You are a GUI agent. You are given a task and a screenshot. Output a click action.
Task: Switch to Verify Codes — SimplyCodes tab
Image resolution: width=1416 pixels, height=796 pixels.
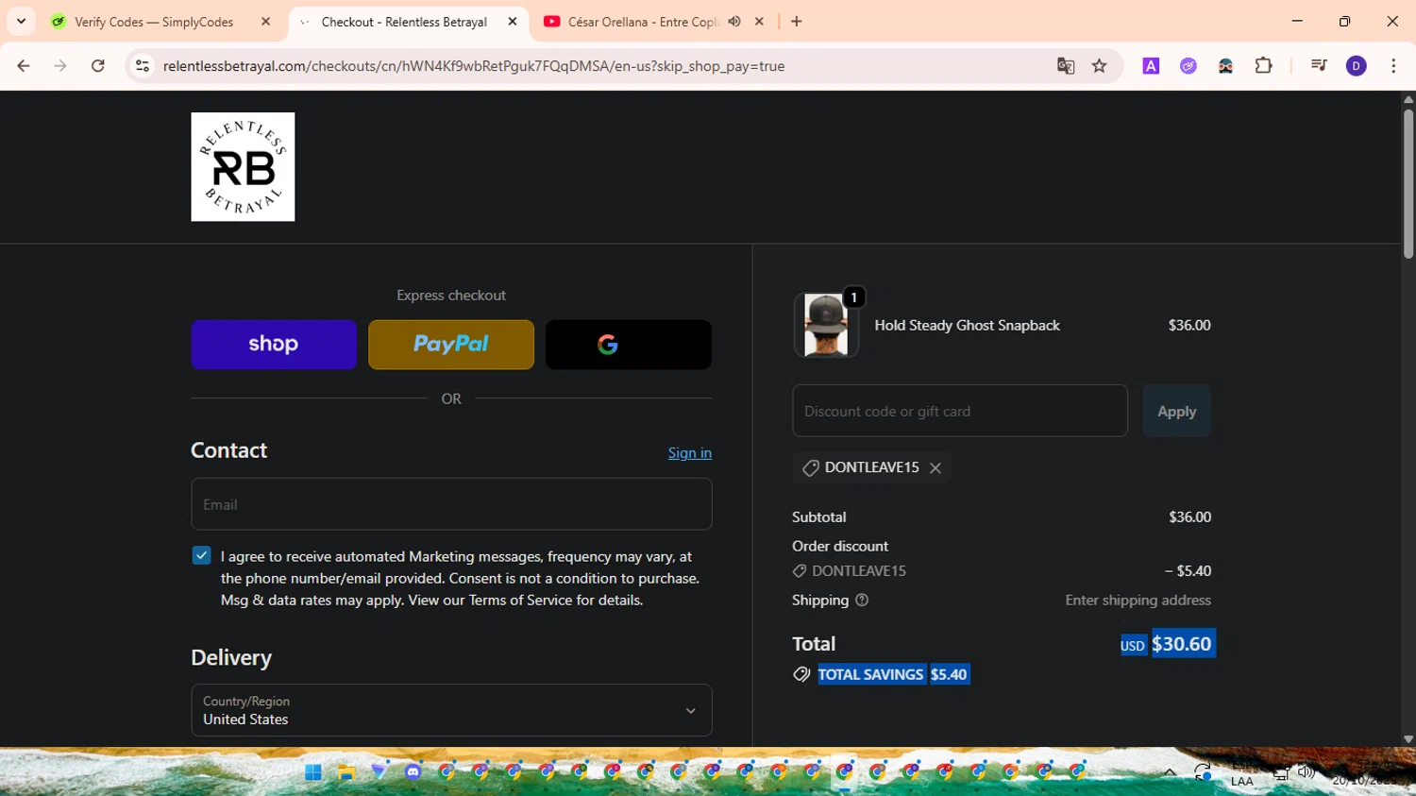154,22
